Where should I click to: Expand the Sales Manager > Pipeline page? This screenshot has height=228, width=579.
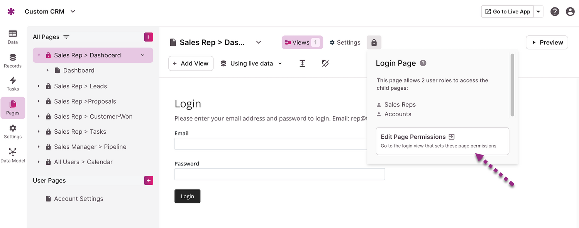39,147
